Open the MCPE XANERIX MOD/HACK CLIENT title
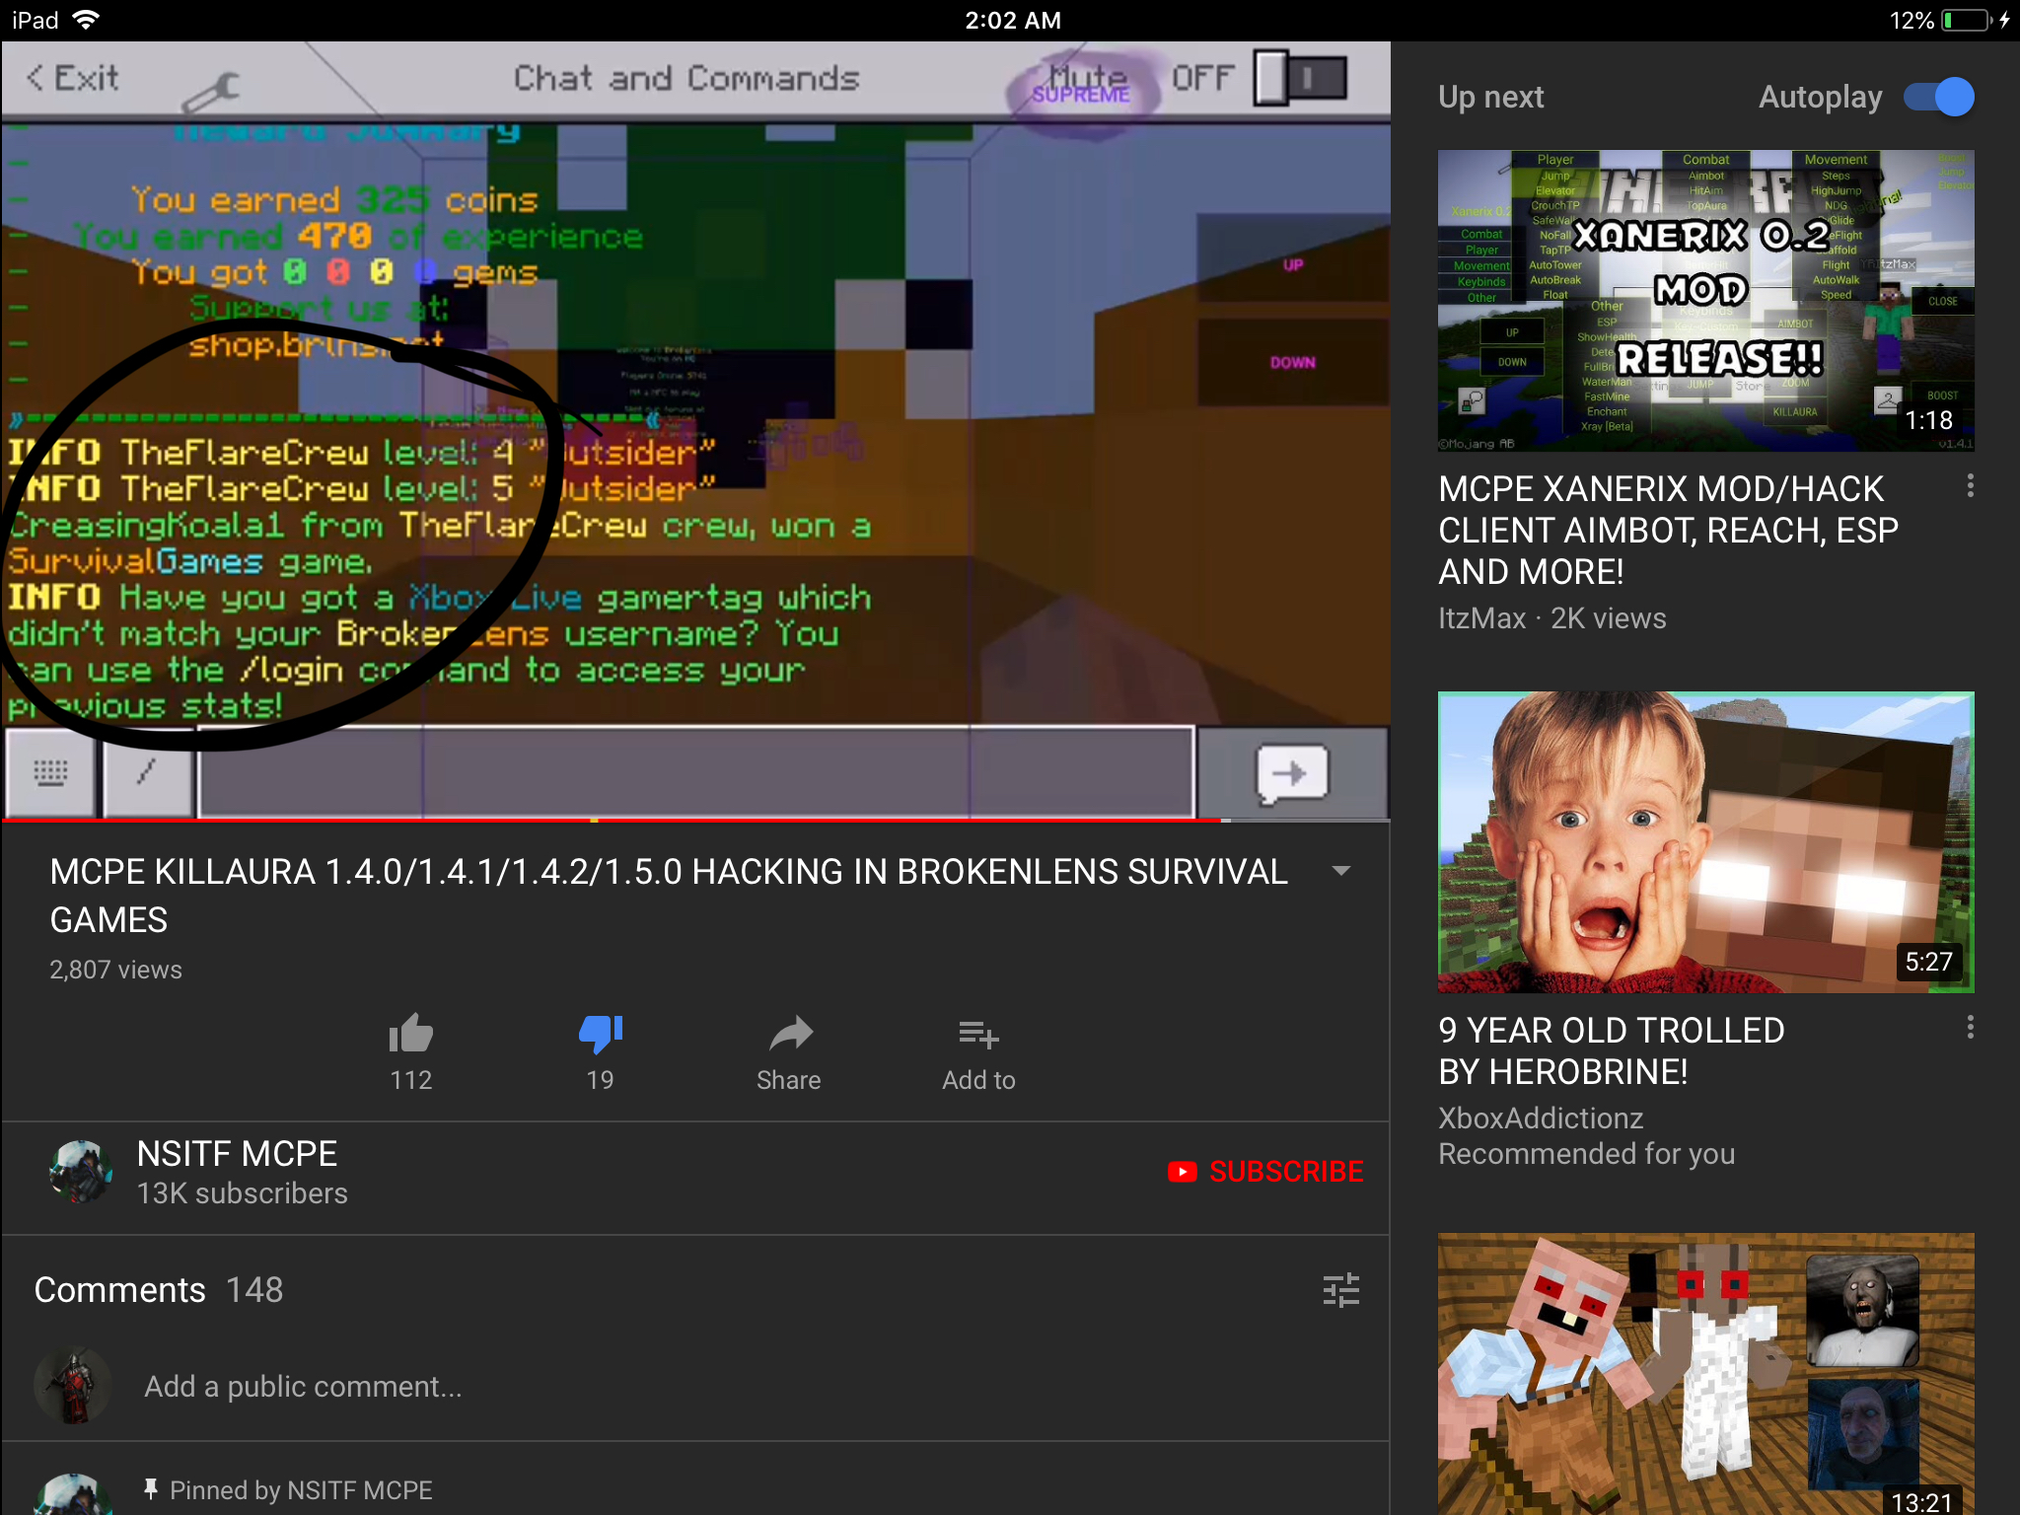This screenshot has height=1515, width=2020. point(1668,530)
